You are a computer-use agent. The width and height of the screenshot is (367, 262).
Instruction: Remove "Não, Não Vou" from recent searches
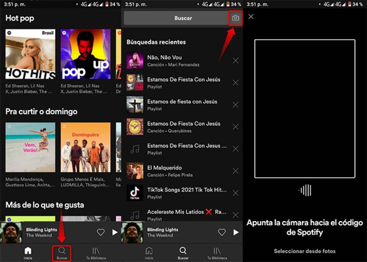[x=235, y=61]
